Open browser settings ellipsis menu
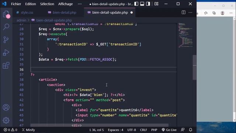Screen dimensions: 236x133 [231, 13]
